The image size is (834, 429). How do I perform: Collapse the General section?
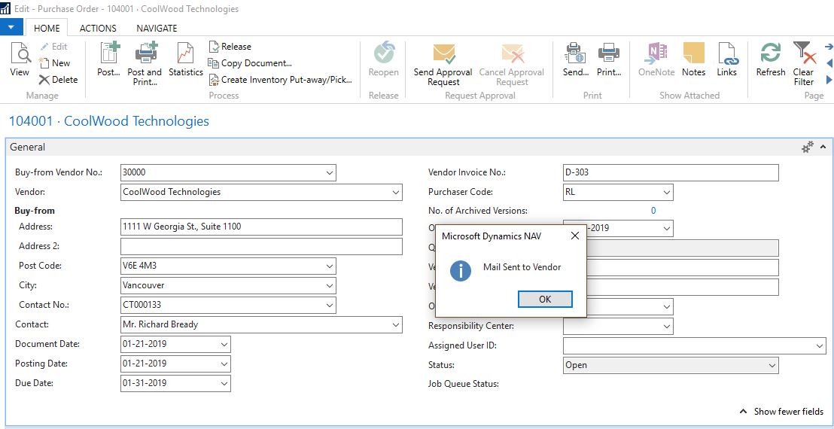point(823,148)
